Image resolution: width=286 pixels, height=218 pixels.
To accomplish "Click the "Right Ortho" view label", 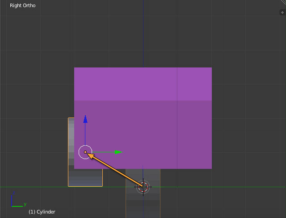I will tap(23, 6).
